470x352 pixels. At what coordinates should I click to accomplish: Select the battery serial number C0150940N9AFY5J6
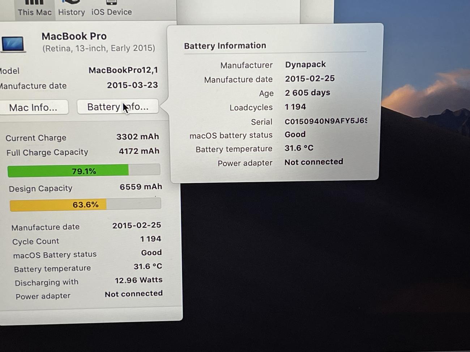click(326, 121)
